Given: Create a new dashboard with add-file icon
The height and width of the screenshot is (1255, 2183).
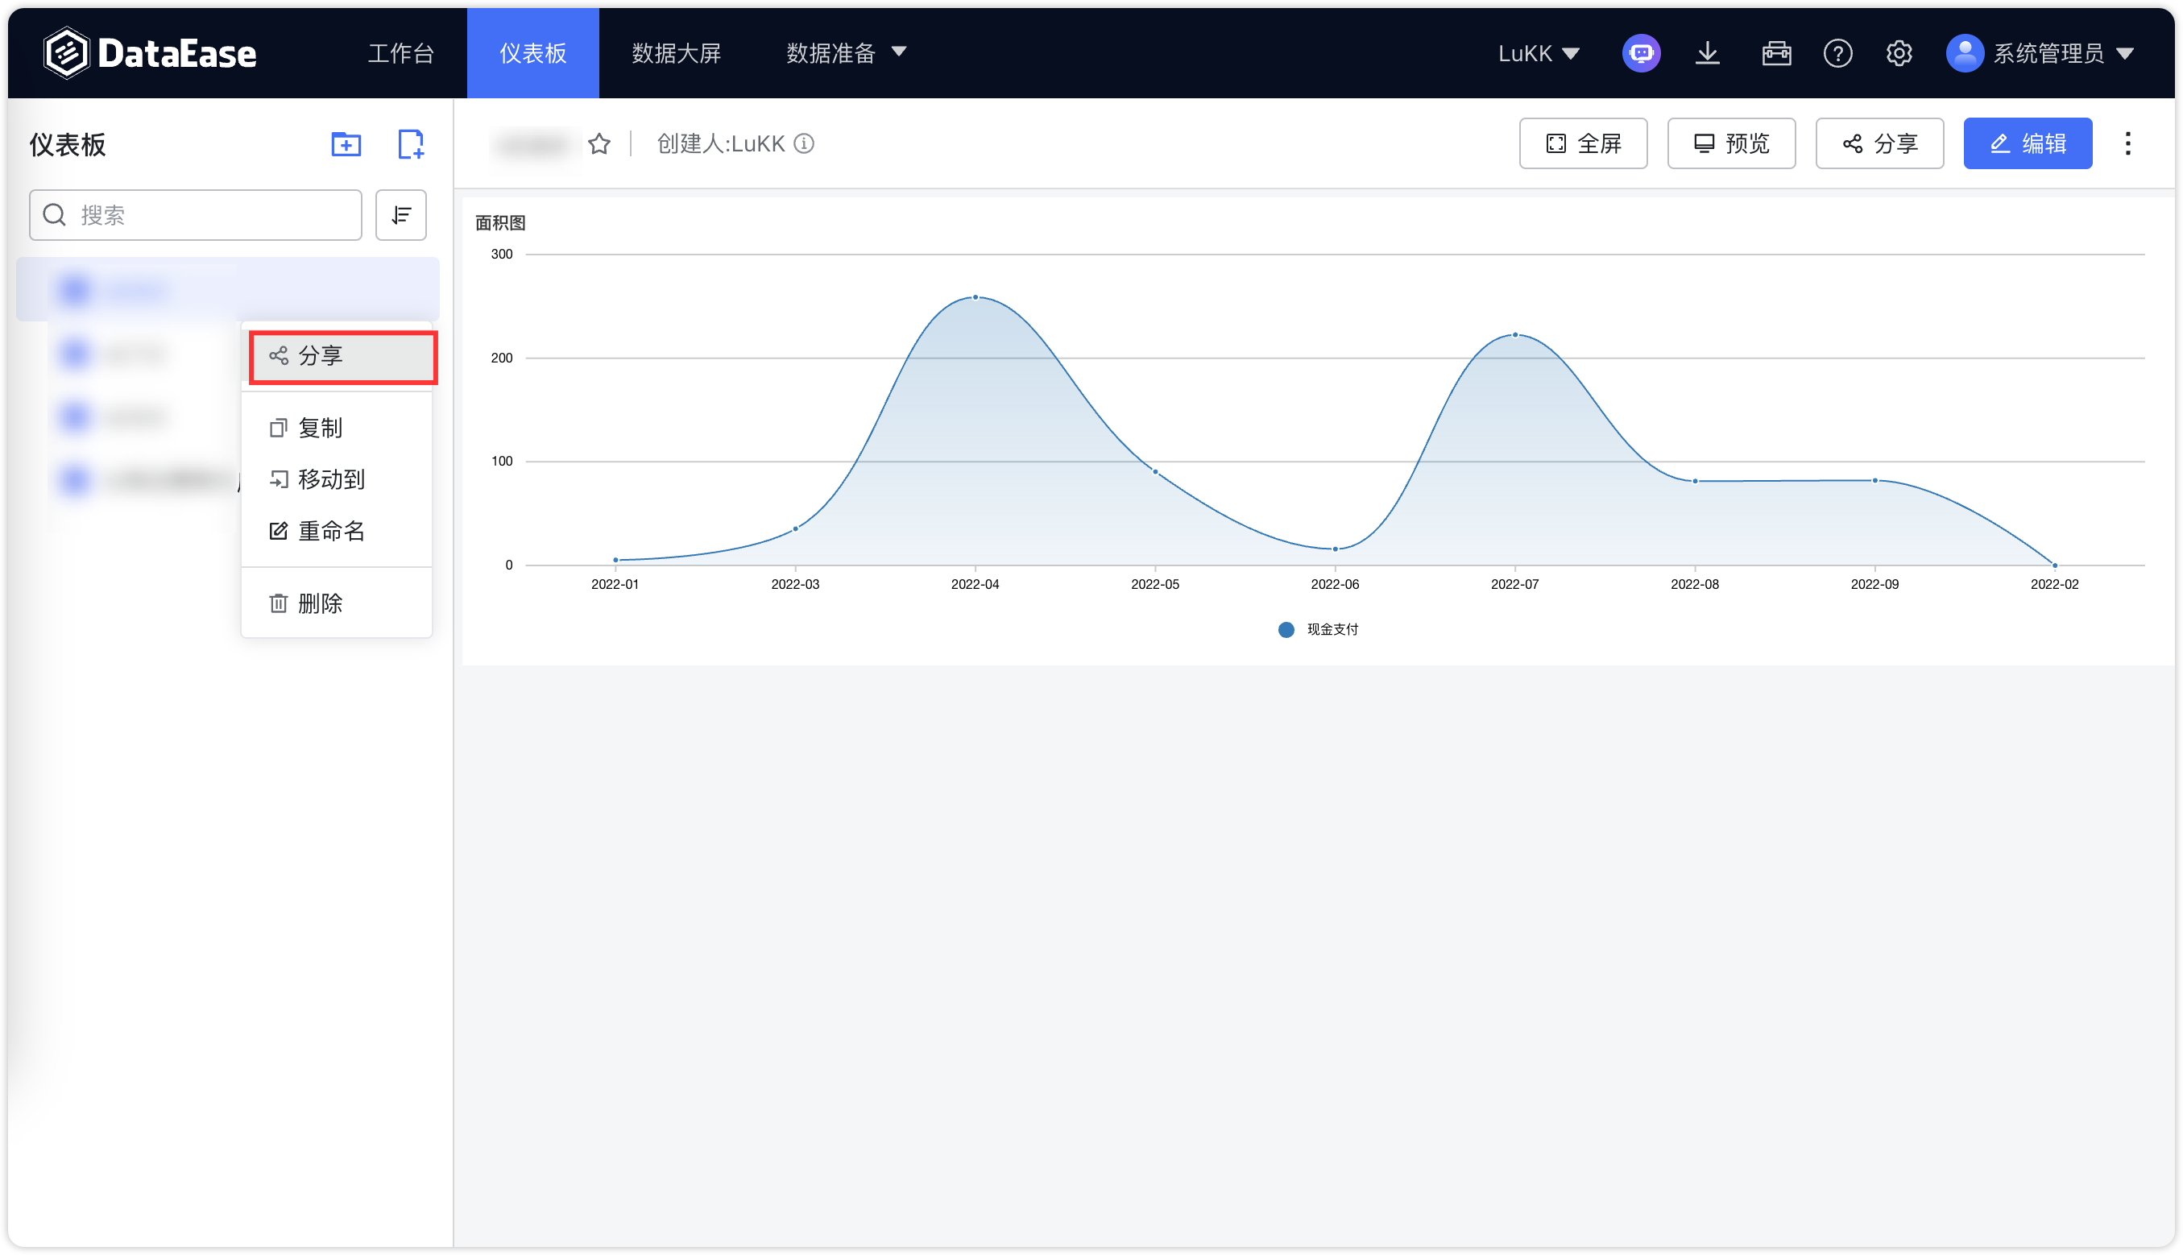Looking at the screenshot, I should click(410, 144).
